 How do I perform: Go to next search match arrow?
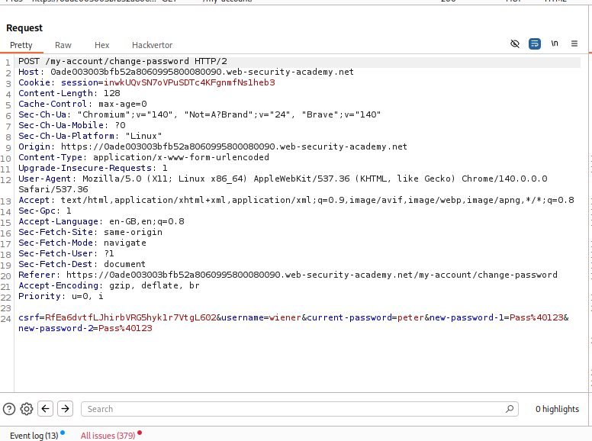(x=66, y=409)
